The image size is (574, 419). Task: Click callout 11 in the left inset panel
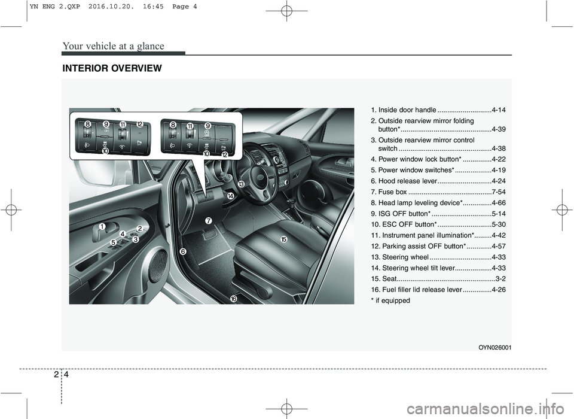click(122, 125)
